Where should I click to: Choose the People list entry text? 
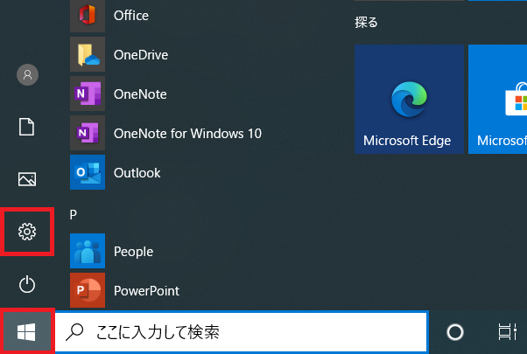pos(133,252)
